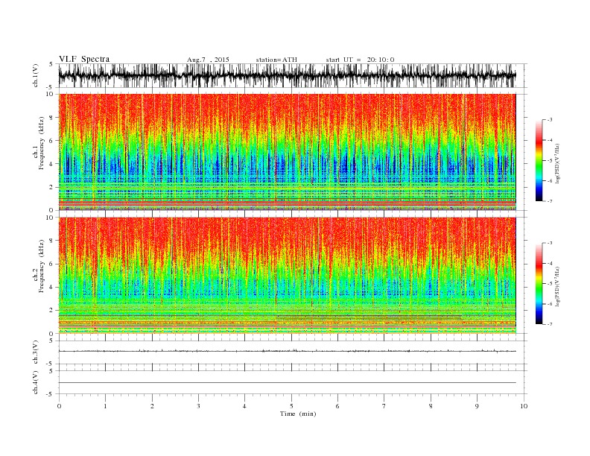Click time axis tick label "3"

pyautogui.click(x=198, y=406)
